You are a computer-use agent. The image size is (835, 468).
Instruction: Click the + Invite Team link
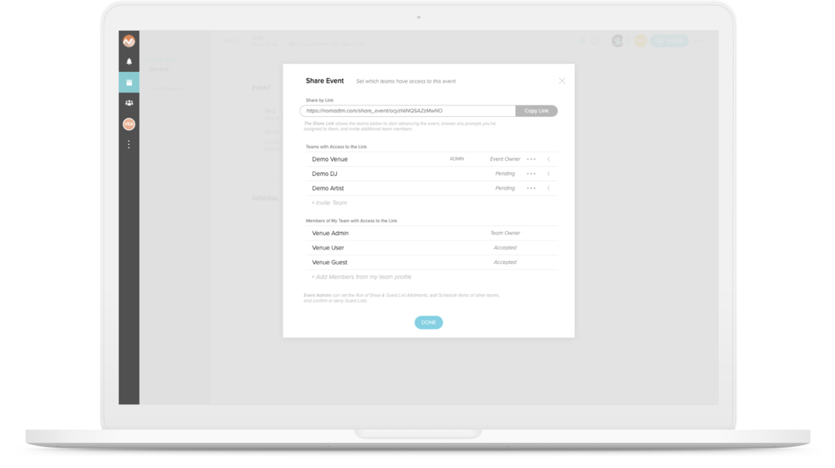pos(329,203)
